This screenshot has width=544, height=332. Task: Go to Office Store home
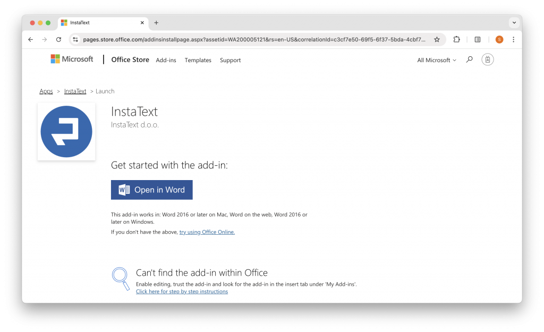[130, 59]
